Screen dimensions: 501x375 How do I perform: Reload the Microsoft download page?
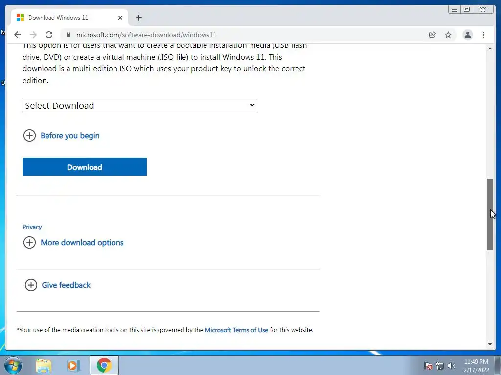click(49, 35)
